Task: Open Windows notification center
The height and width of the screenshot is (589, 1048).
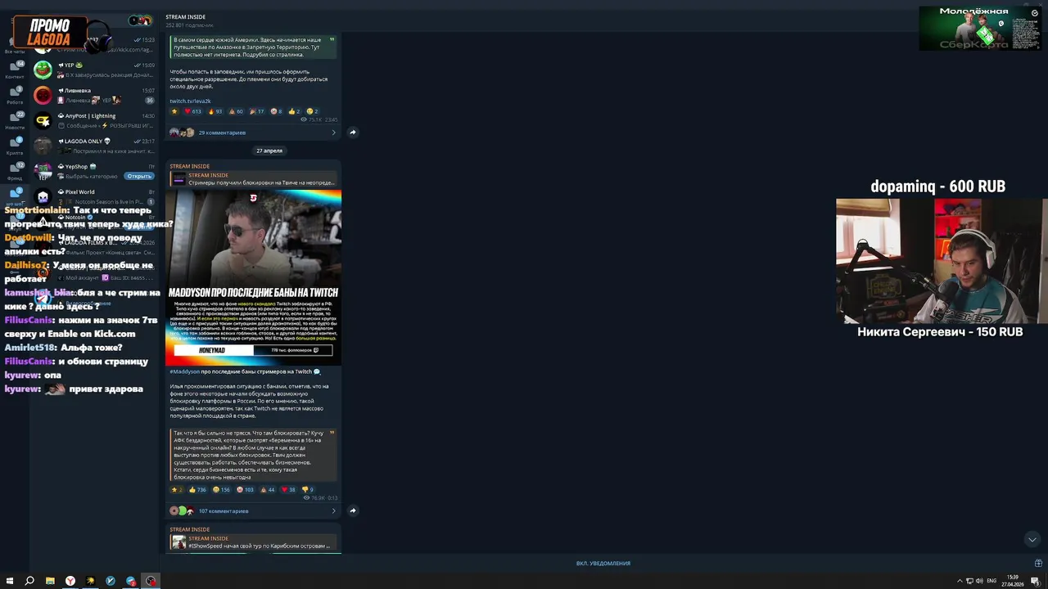Action: 1037,581
